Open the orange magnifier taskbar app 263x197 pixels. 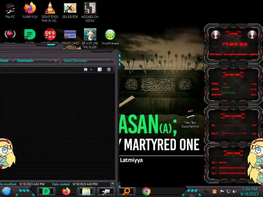(126, 191)
